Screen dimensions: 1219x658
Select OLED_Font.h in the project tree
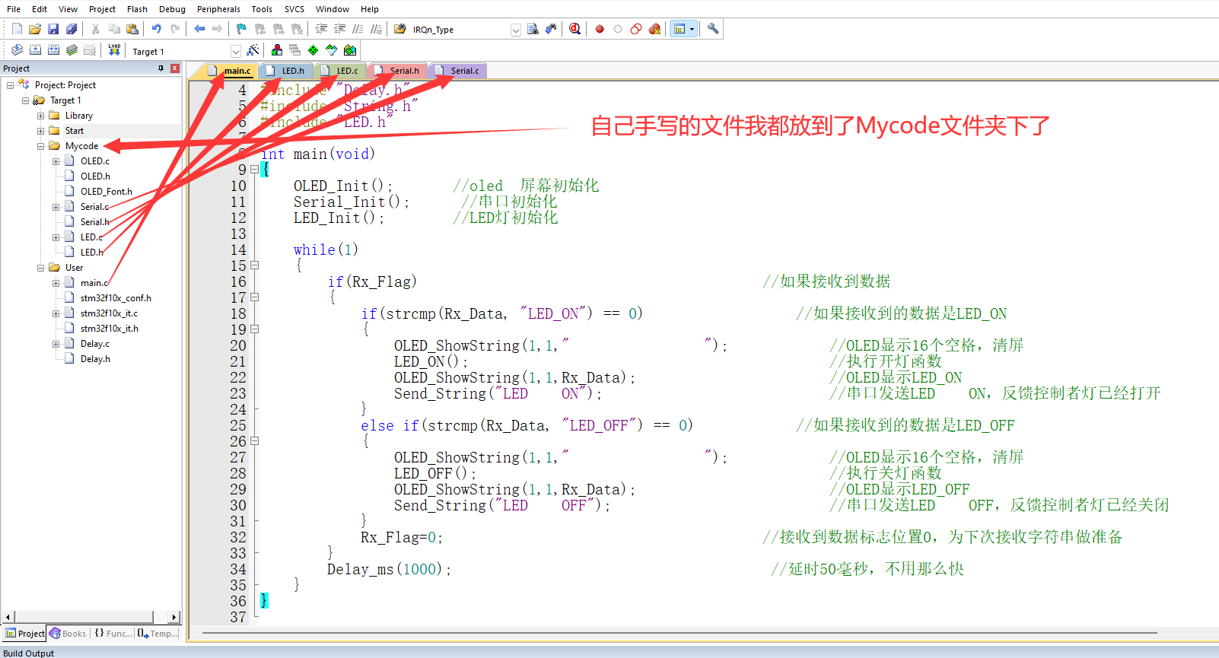coord(106,192)
